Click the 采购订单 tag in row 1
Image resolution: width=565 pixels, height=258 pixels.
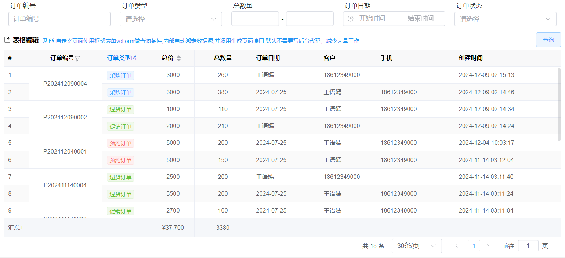(120, 75)
